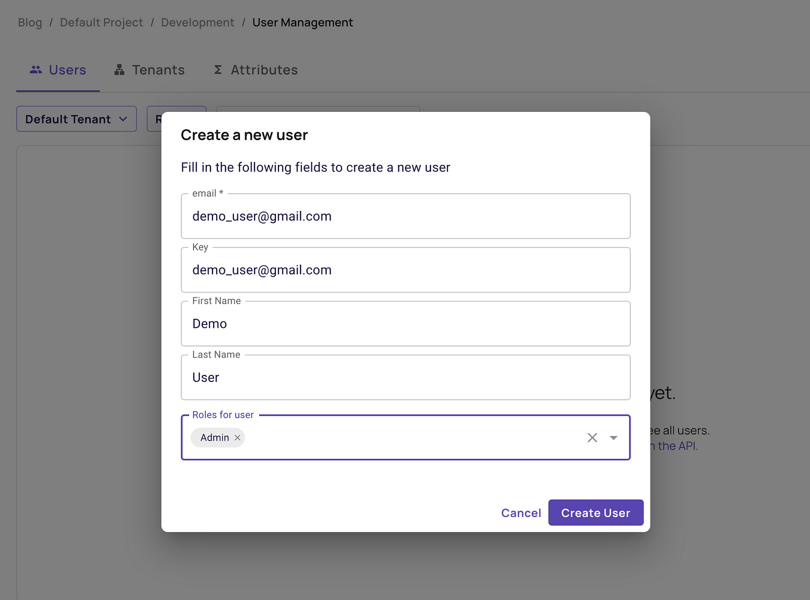Navigate to the Default Project breadcrumb
The height and width of the screenshot is (600, 810).
click(101, 22)
